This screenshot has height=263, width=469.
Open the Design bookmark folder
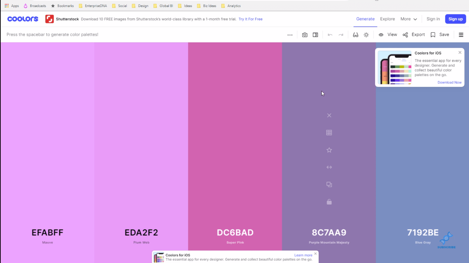(x=140, y=6)
